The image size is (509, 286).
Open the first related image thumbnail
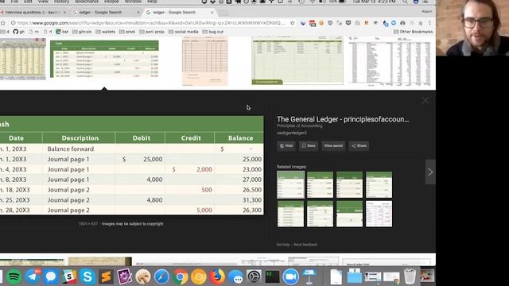coord(290,185)
